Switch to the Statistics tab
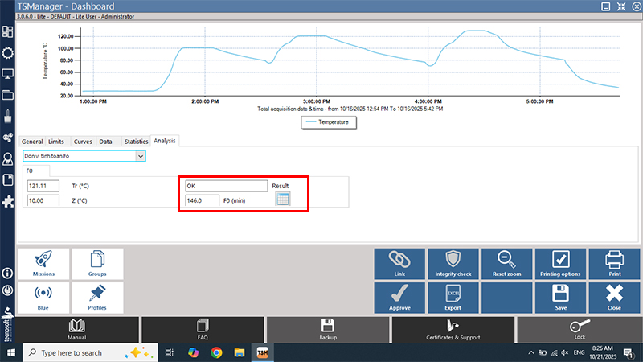643x362 pixels. point(136,142)
